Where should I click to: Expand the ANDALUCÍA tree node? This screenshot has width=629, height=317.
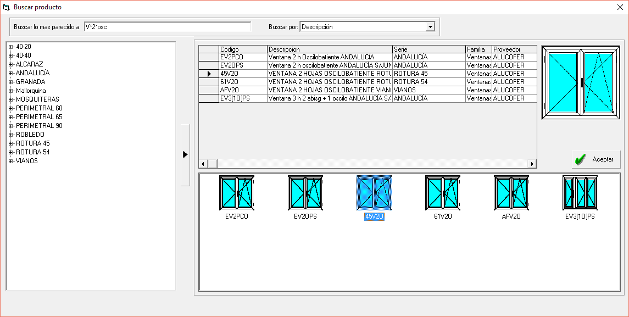coord(10,73)
